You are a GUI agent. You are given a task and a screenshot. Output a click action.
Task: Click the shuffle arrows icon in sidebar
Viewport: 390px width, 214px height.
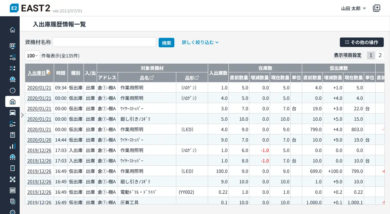pyautogui.click(x=12, y=68)
